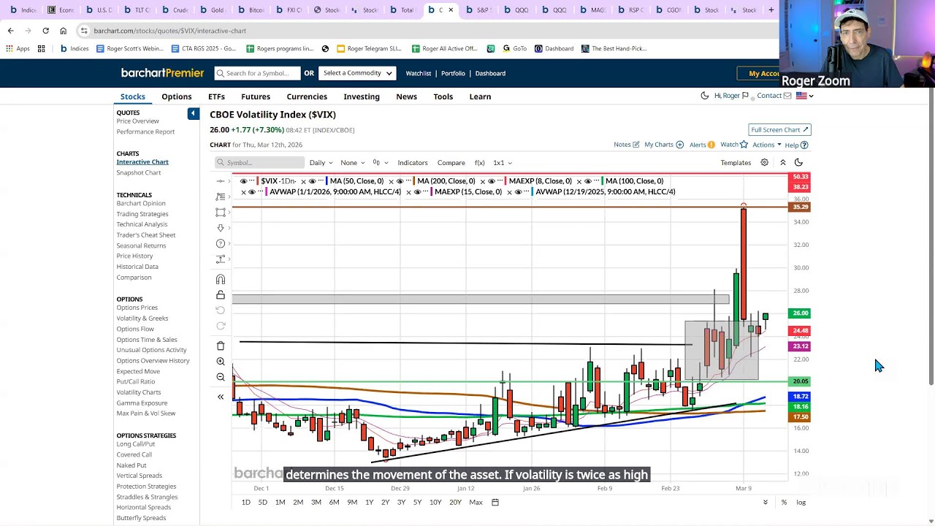Open the Currencies main menu tab
The image size is (935, 526).
click(x=307, y=96)
